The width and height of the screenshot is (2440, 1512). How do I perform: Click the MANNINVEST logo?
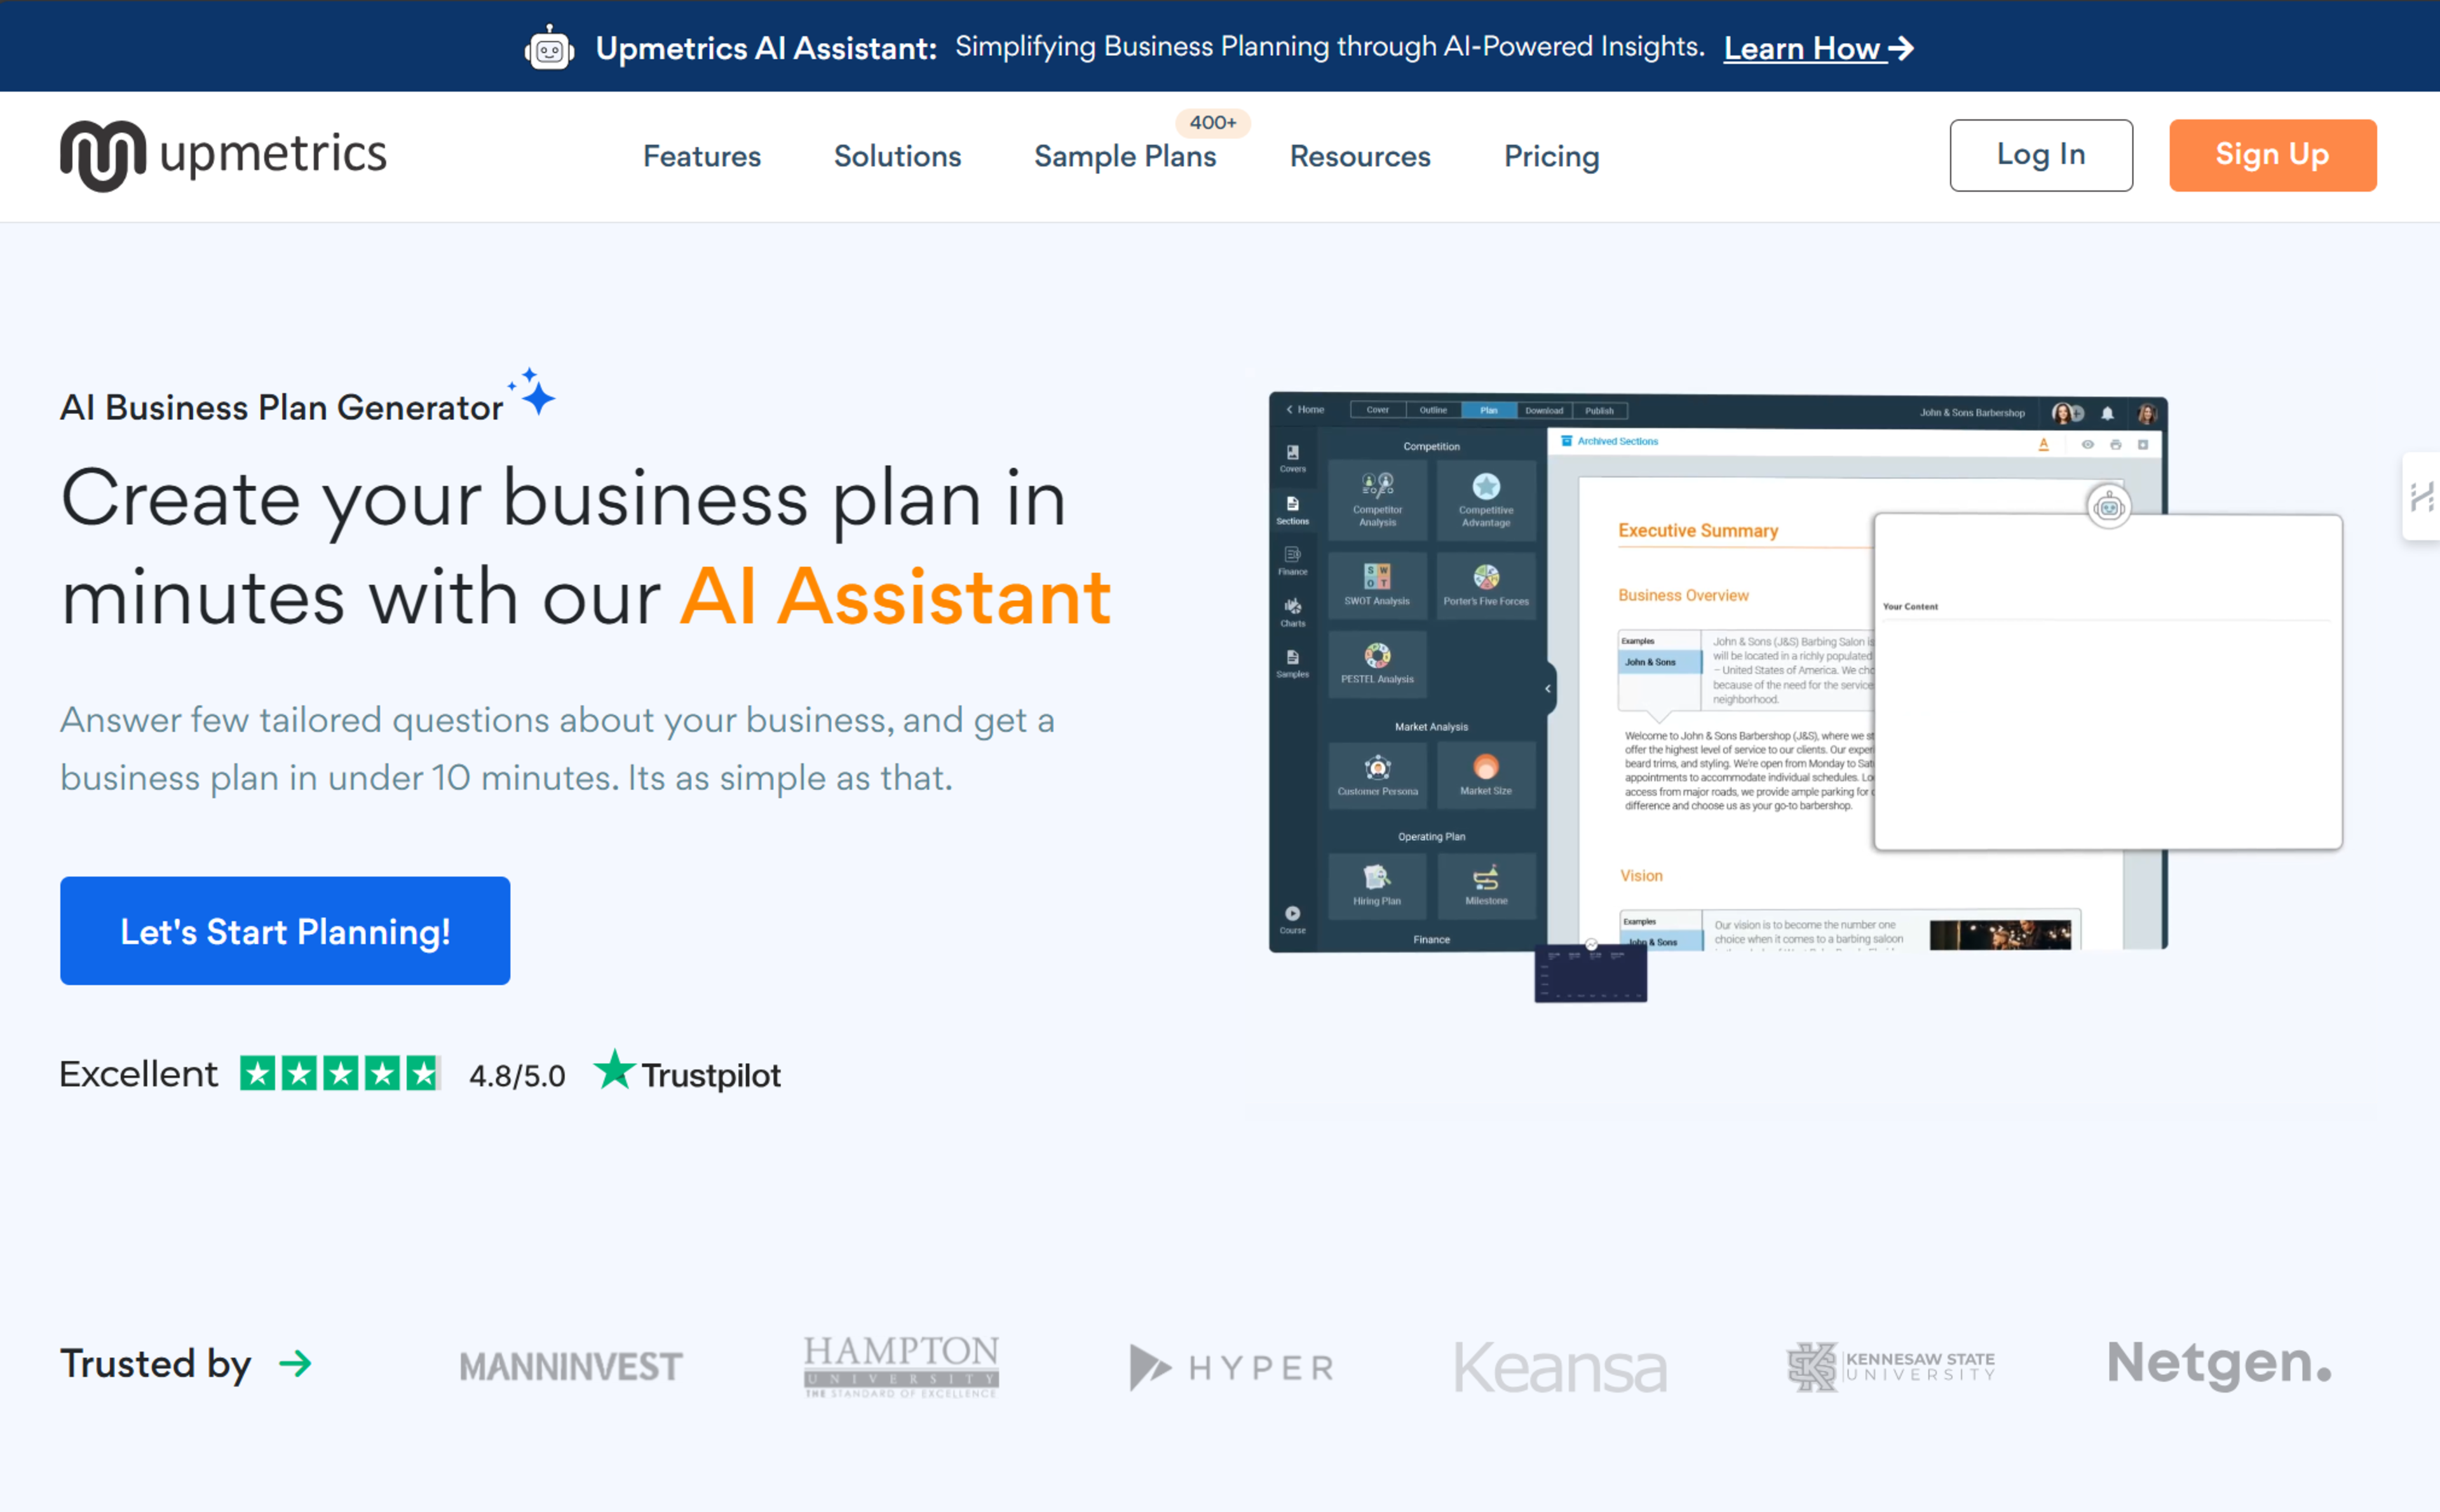pos(570,1366)
